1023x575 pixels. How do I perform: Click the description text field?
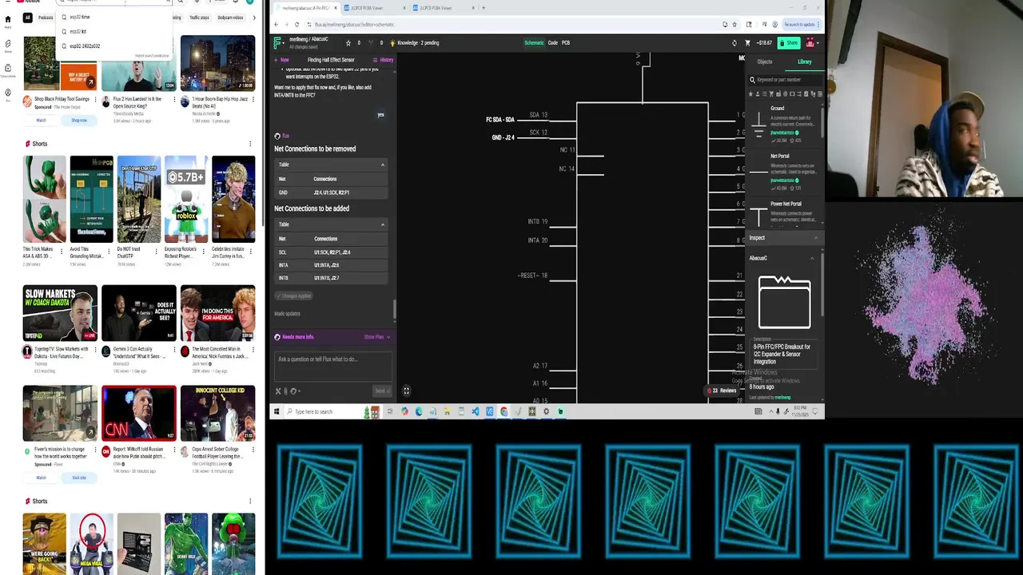pyautogui.click(x=784, y=354)
